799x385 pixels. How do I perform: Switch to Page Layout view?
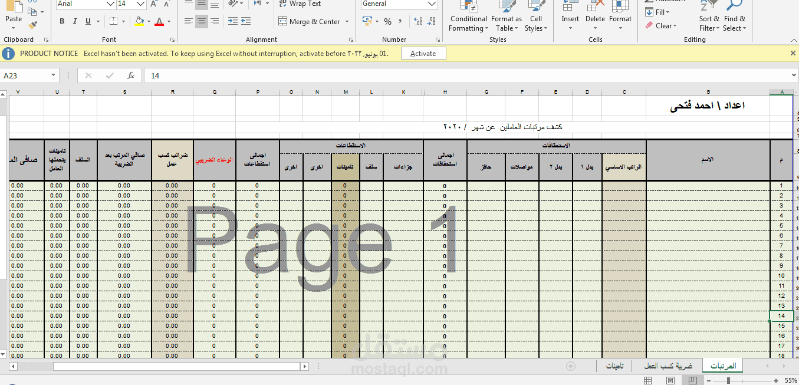click(670, 380)
